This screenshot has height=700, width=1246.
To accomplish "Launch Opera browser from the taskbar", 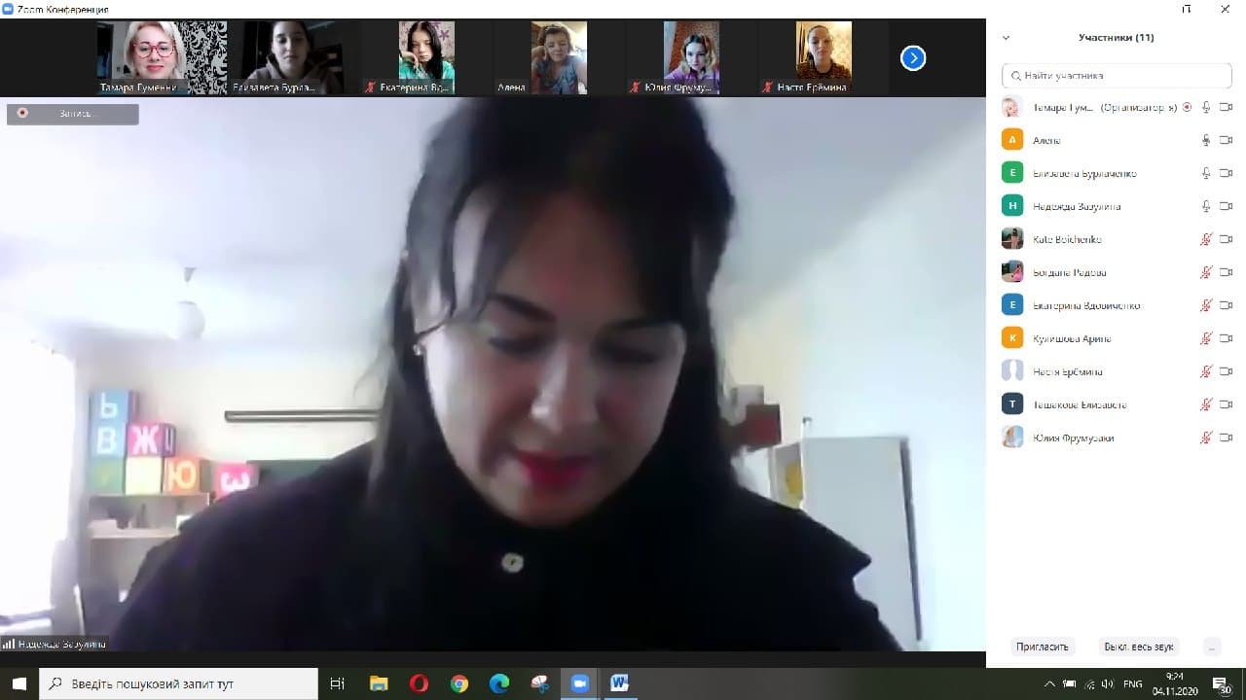I will click(419, 683).
